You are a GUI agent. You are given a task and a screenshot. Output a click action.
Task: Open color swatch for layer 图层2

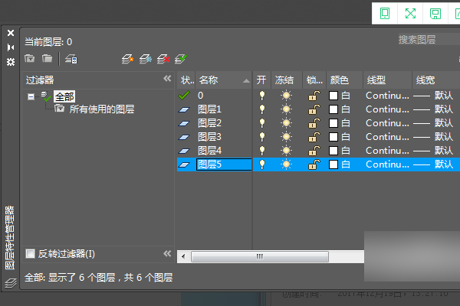[333, 123]
